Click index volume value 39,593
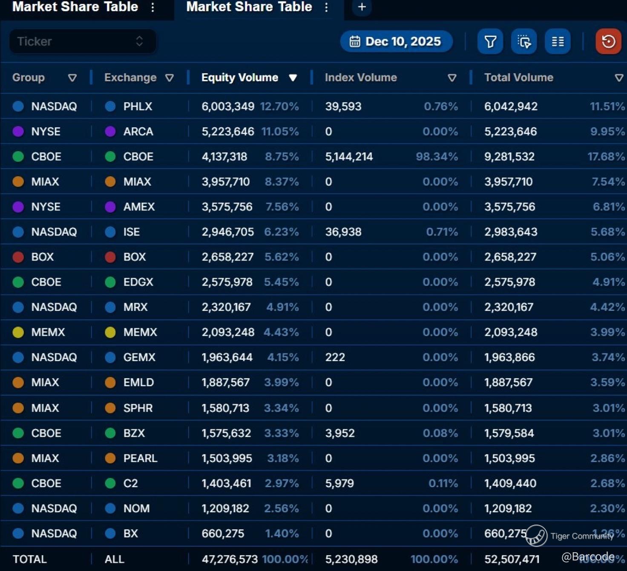The height and width of the screenshot is (571, 627). click(343, 106)
